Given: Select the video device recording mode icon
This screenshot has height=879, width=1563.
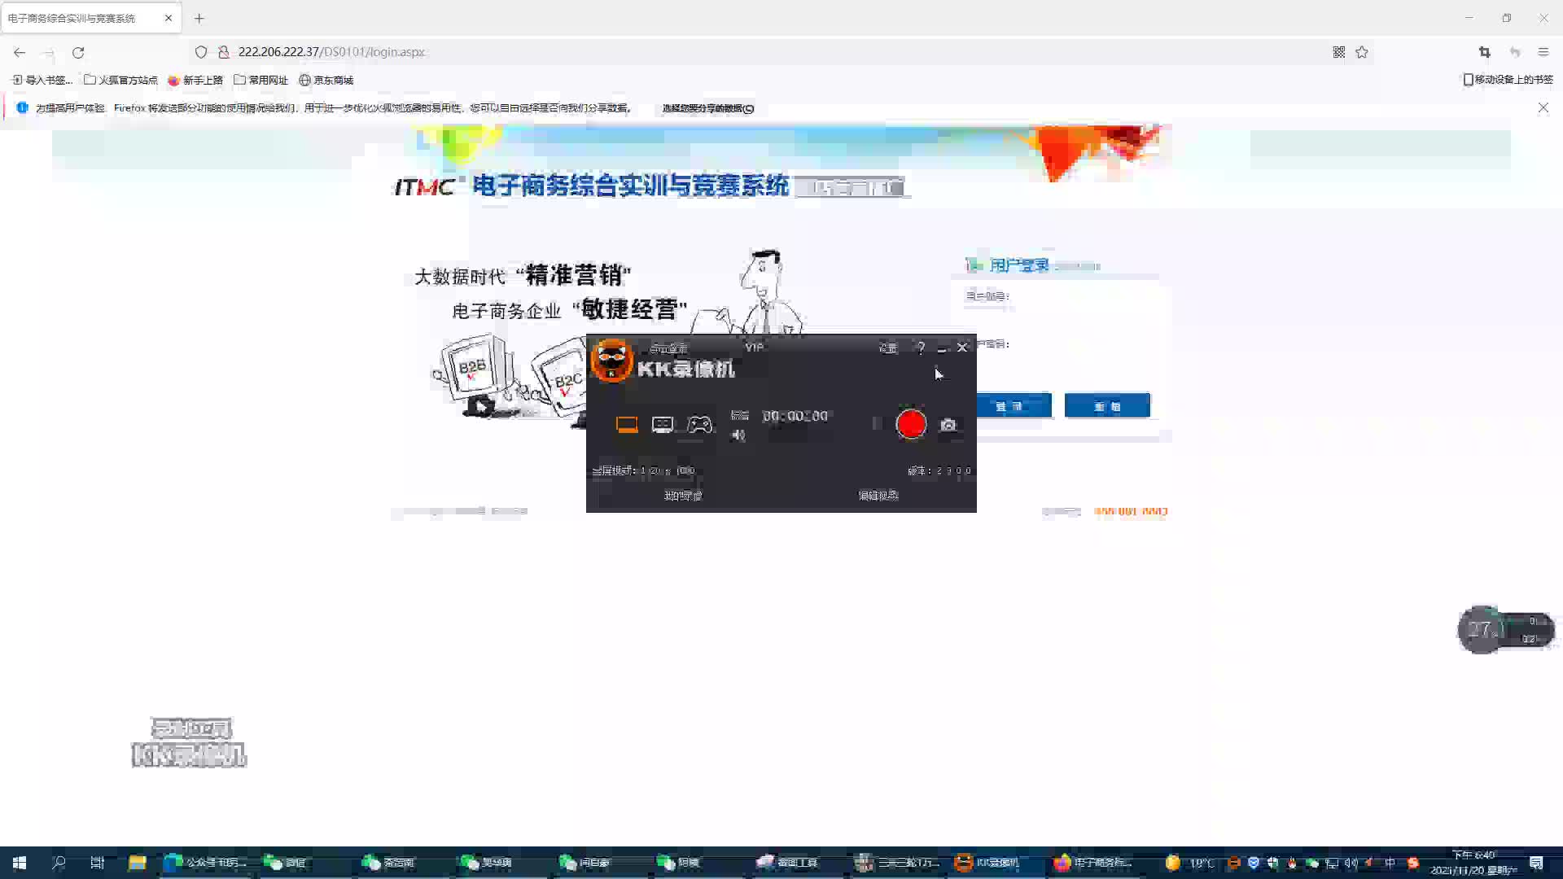Looking at the screenshot, I should coord(663,424).
